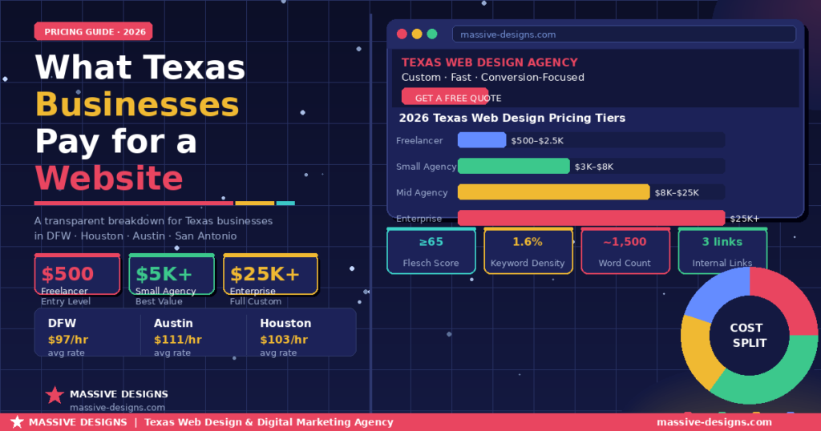This screenshot has width=821, height=431.
Task: Click the word 'Businesses' in the headline
Action: (137, 104)
